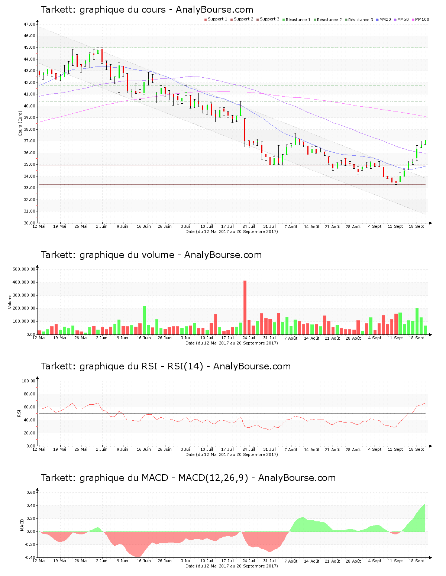Click the 20.00 RSI axis label
Viewport: 446px width, 576px height.
[29, 433]
